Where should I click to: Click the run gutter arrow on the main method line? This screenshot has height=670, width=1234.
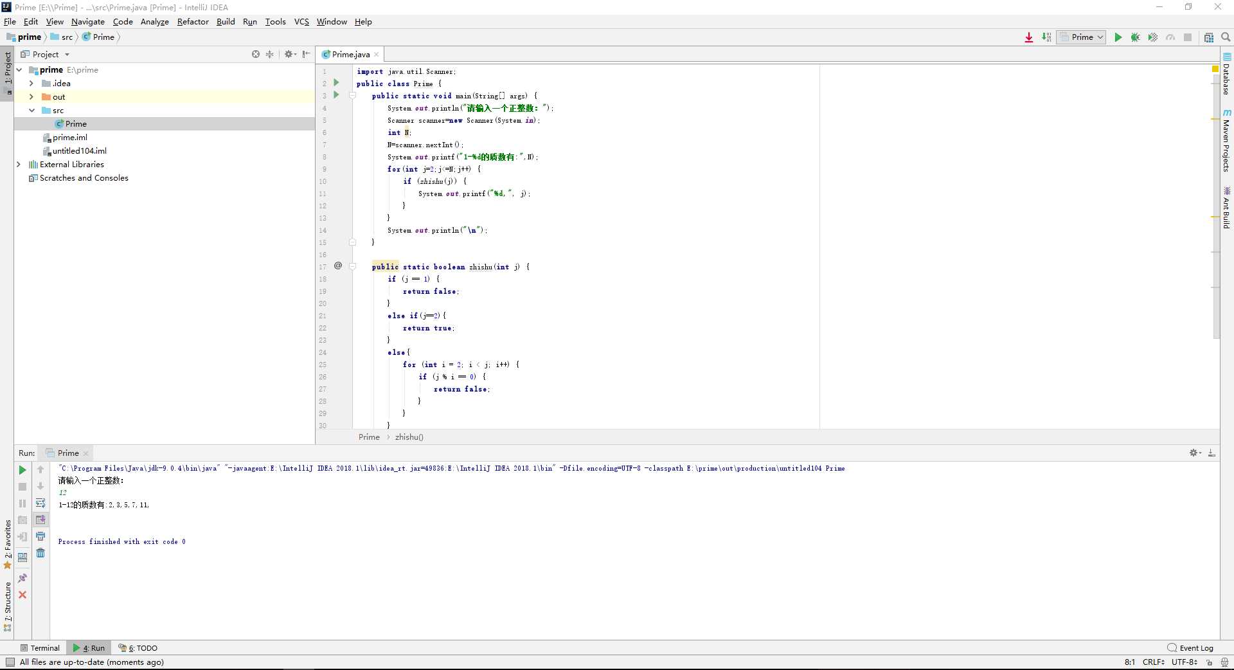point(336,95)
